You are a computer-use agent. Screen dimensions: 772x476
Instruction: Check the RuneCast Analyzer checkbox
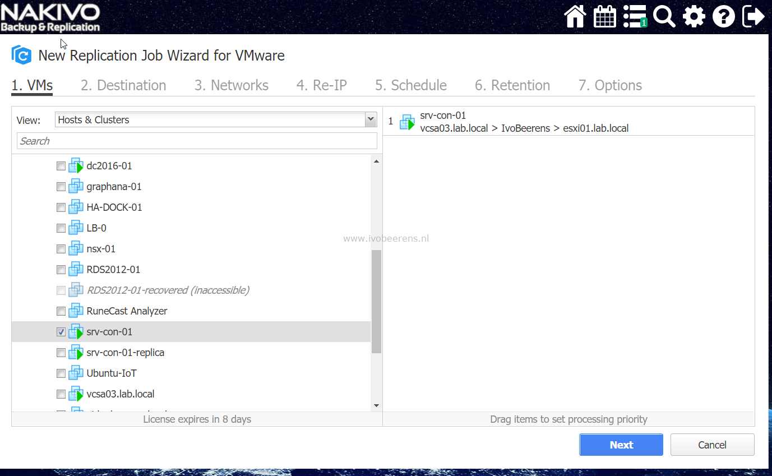(61, 311)
